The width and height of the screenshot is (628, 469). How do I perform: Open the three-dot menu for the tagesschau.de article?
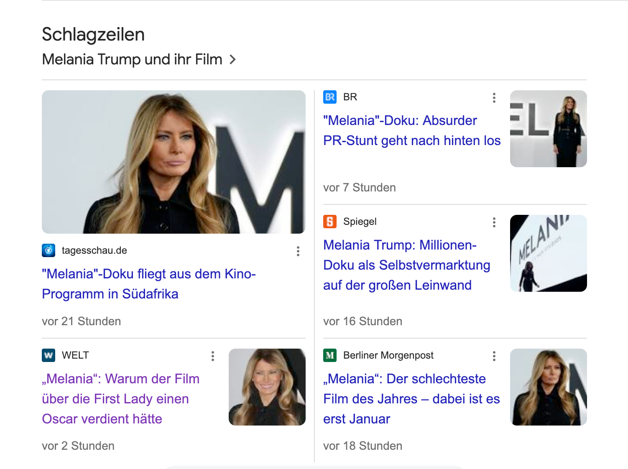(298, 251)
